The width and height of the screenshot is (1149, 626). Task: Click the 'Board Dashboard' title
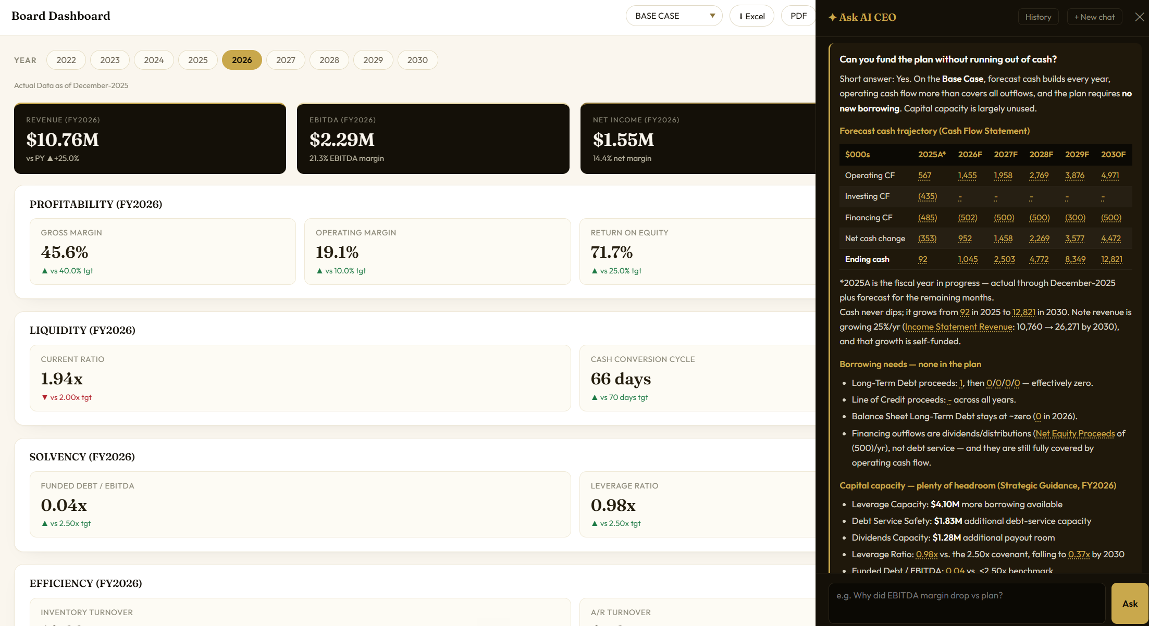click(61, 16)
